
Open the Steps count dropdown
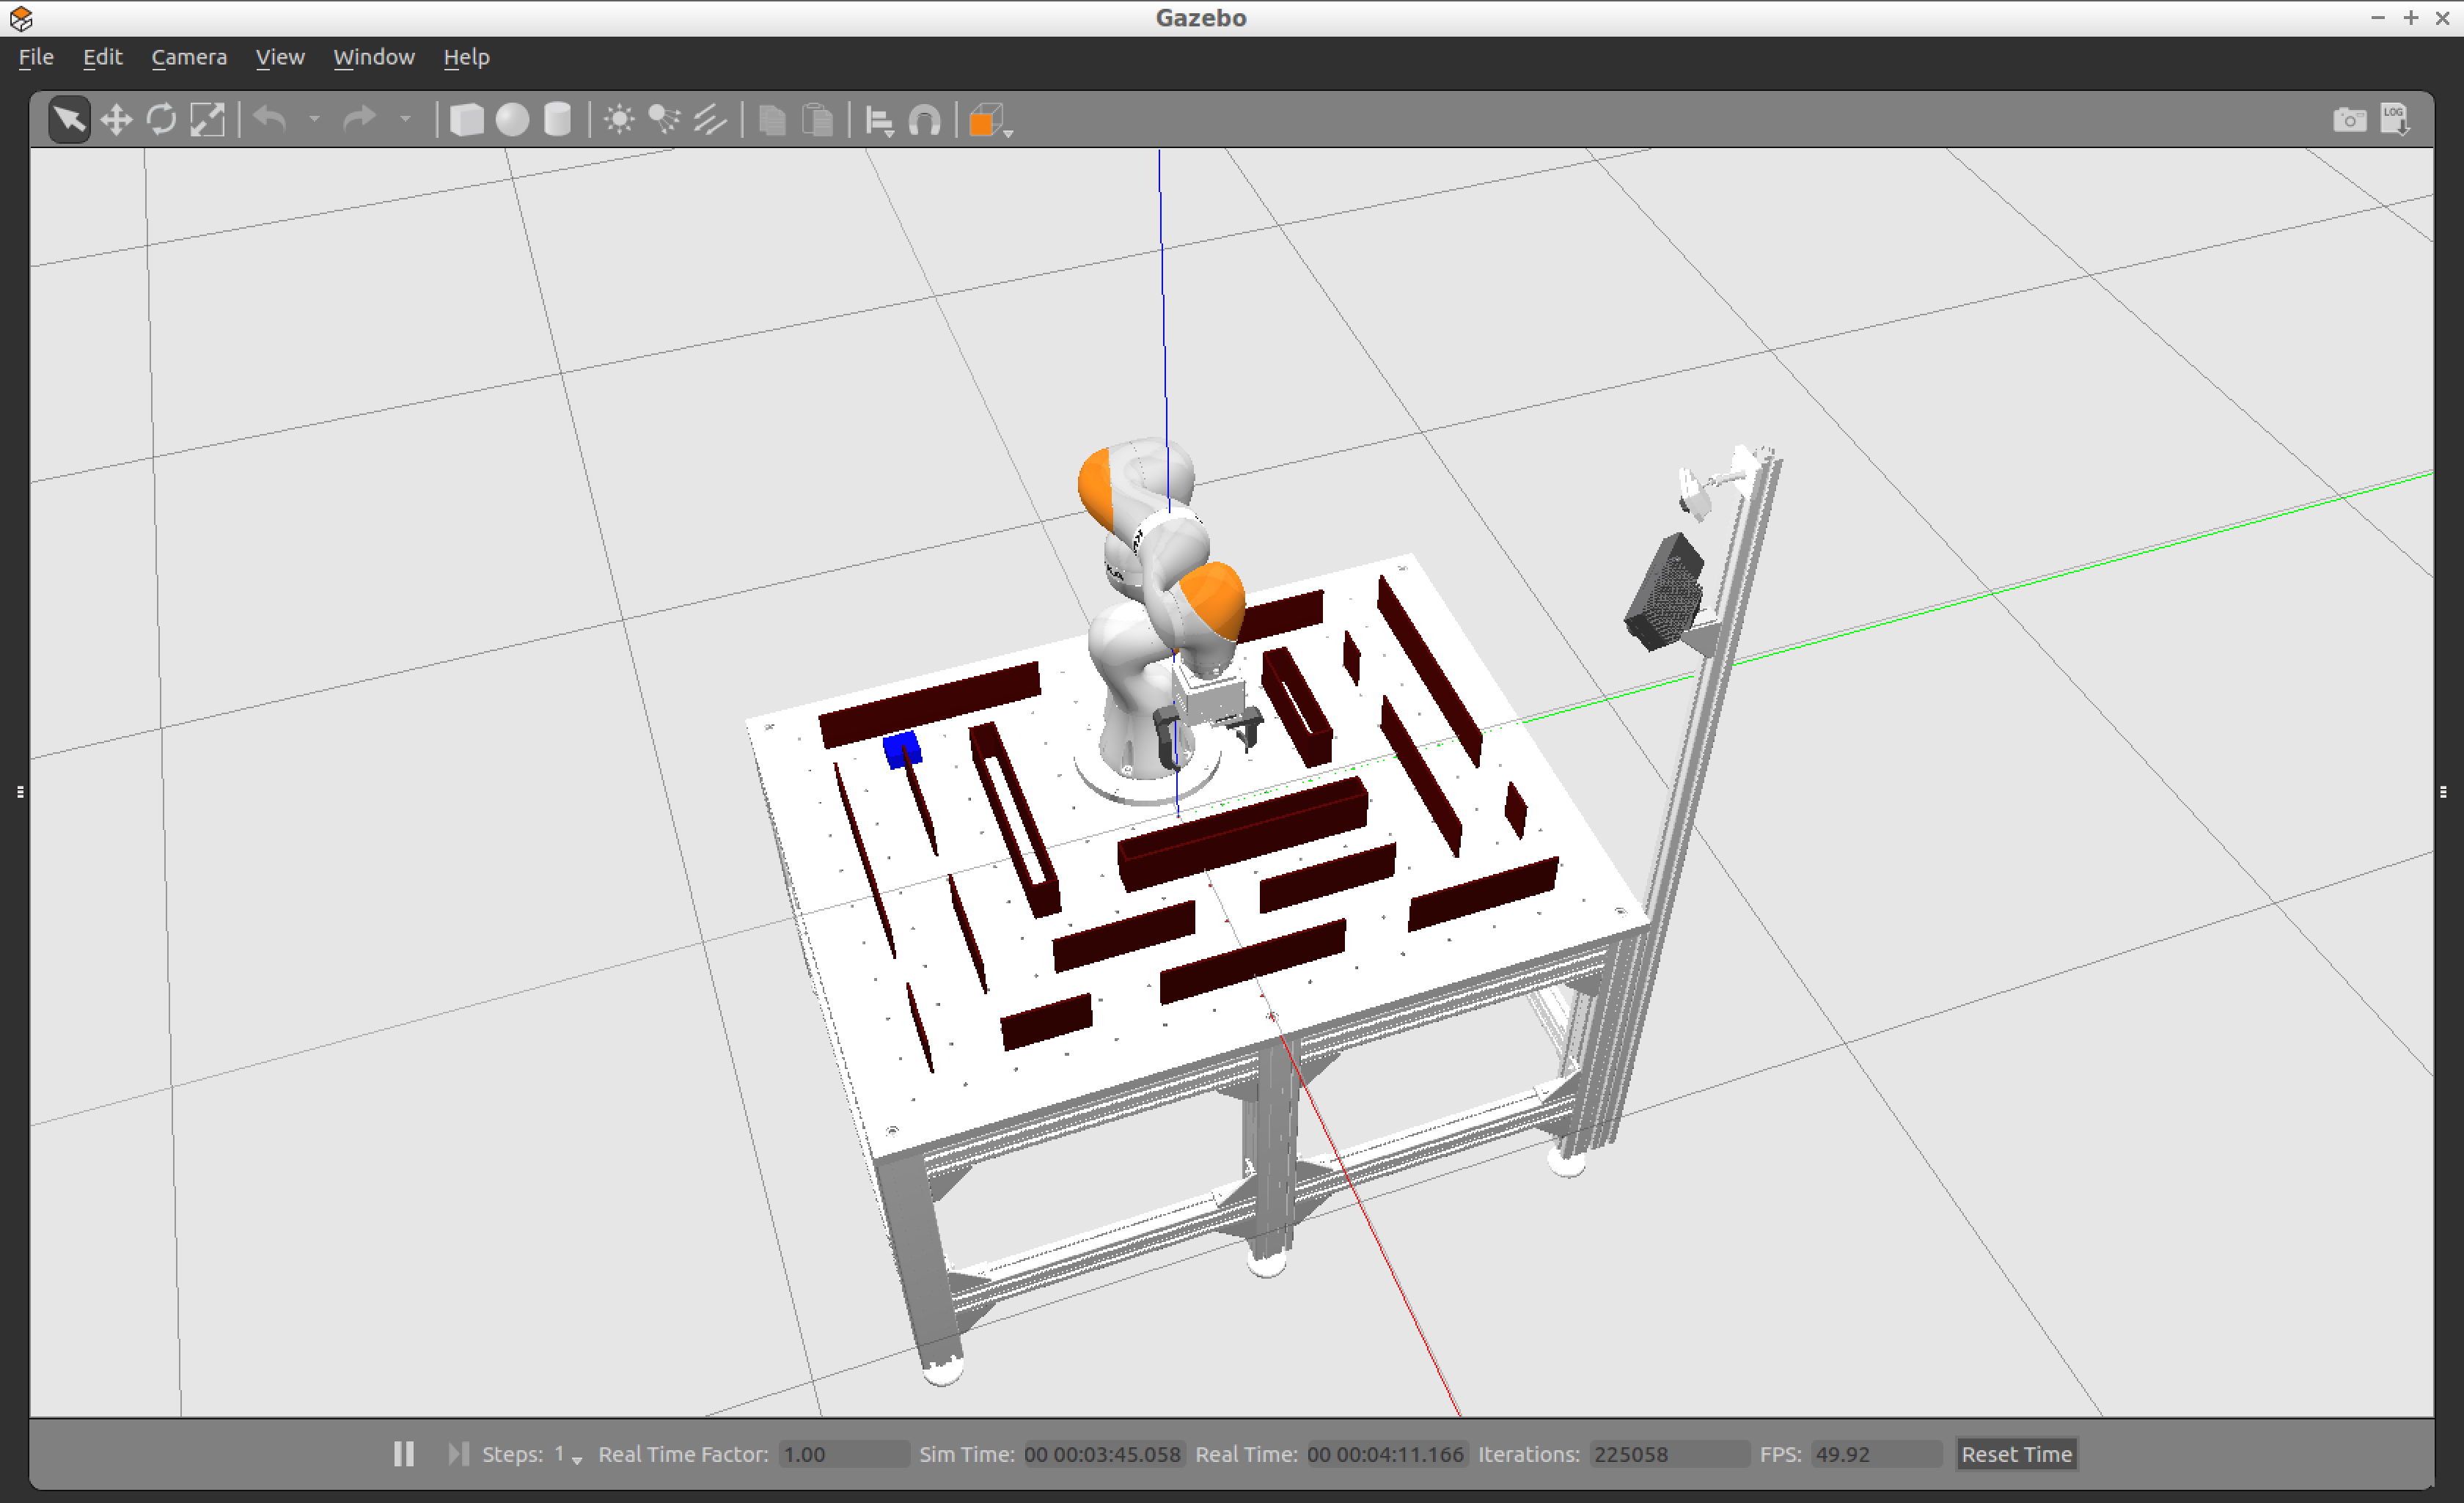[x=576, y=1458]
